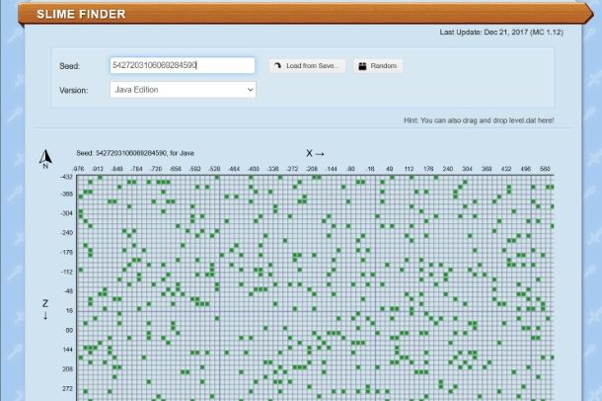Click the Load from Save button
The image size is (602, 401).
coord(307,66)
